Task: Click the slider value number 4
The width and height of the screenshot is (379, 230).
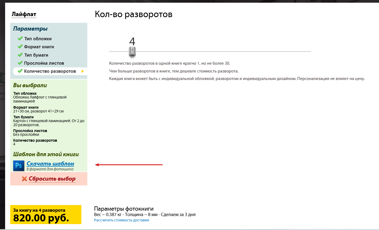Action: [x=132, y=41]
